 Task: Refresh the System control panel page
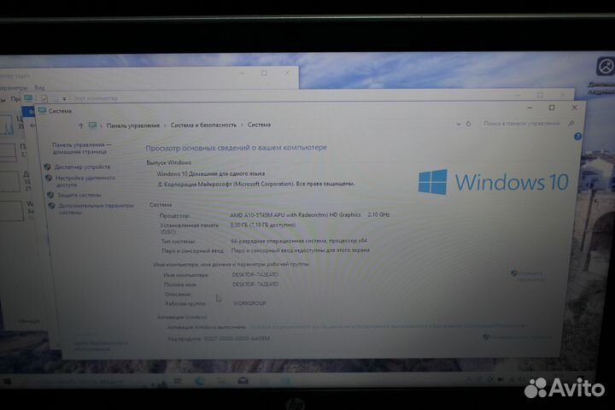(x=469, y=124)
